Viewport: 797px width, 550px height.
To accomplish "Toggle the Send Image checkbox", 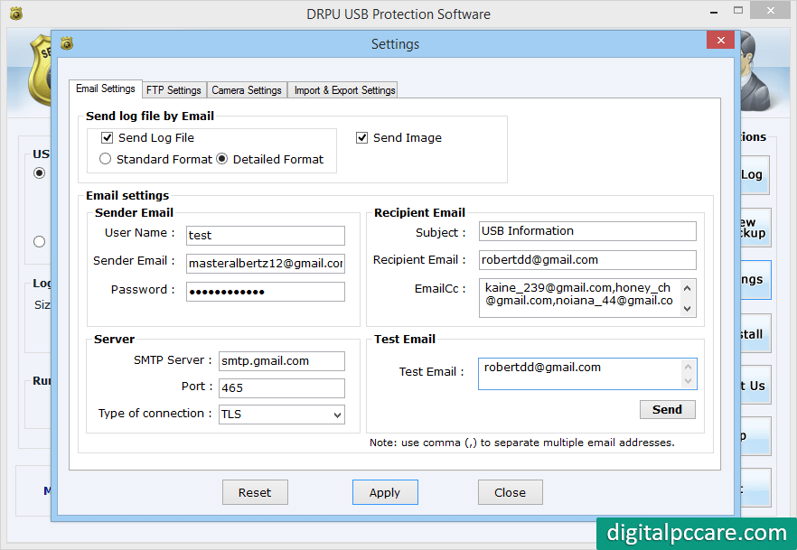I will (x=361, y=137).
